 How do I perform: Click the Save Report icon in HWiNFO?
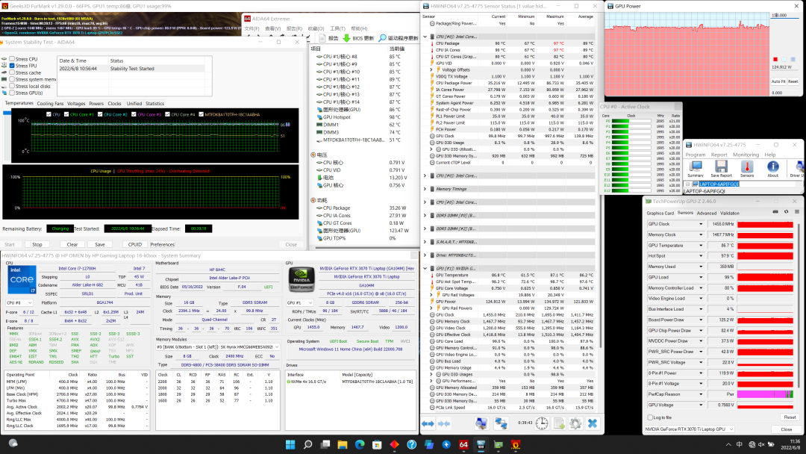721,167
